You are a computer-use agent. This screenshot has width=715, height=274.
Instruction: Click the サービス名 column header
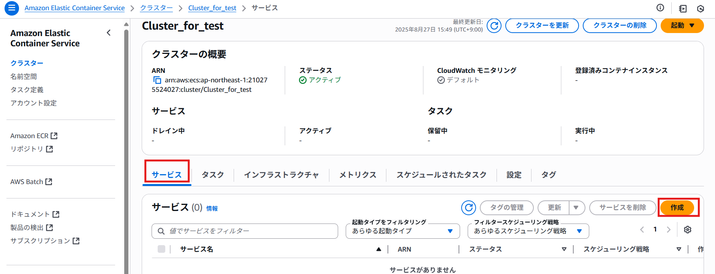(x=196, y=249)
